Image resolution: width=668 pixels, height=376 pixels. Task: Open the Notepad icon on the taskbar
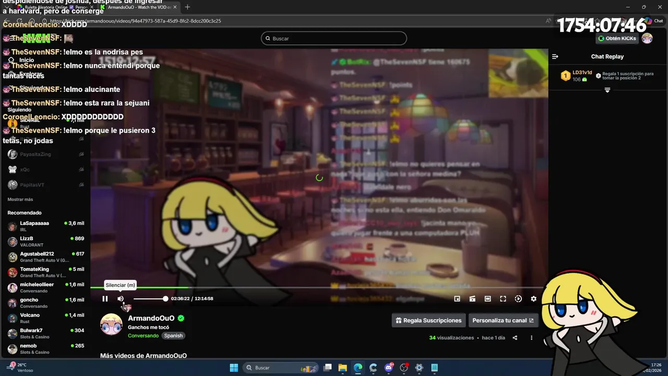[435, 368]
